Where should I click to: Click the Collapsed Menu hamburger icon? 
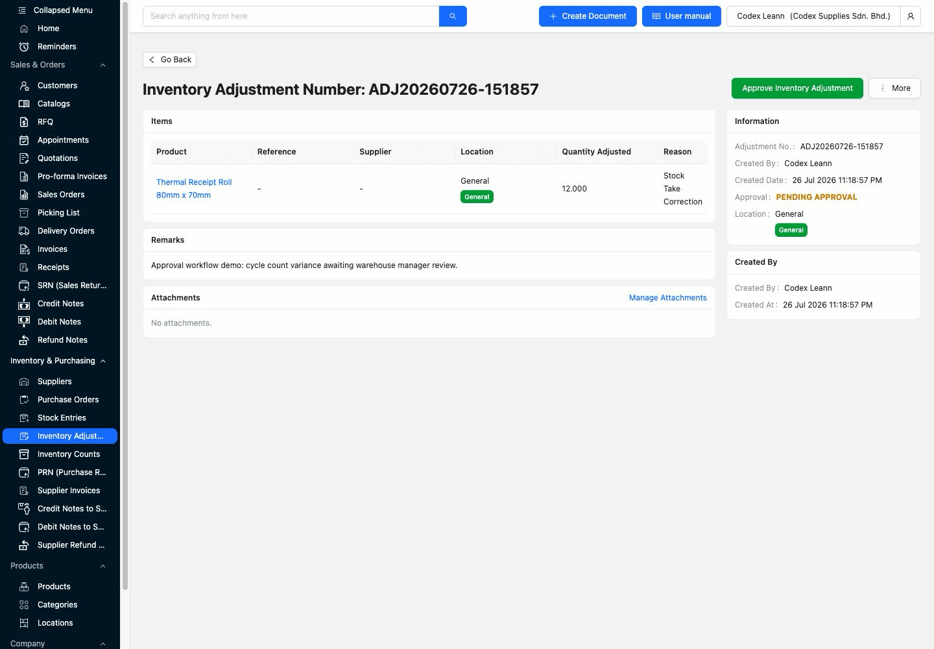tap(22, 10)
